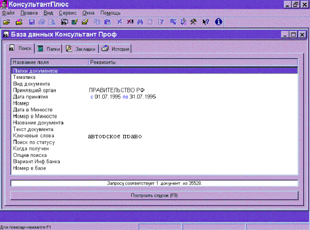The image size is (310, 230).
Task: Close the База данных Консультант Проф window
Action: [x=302, y=35]
